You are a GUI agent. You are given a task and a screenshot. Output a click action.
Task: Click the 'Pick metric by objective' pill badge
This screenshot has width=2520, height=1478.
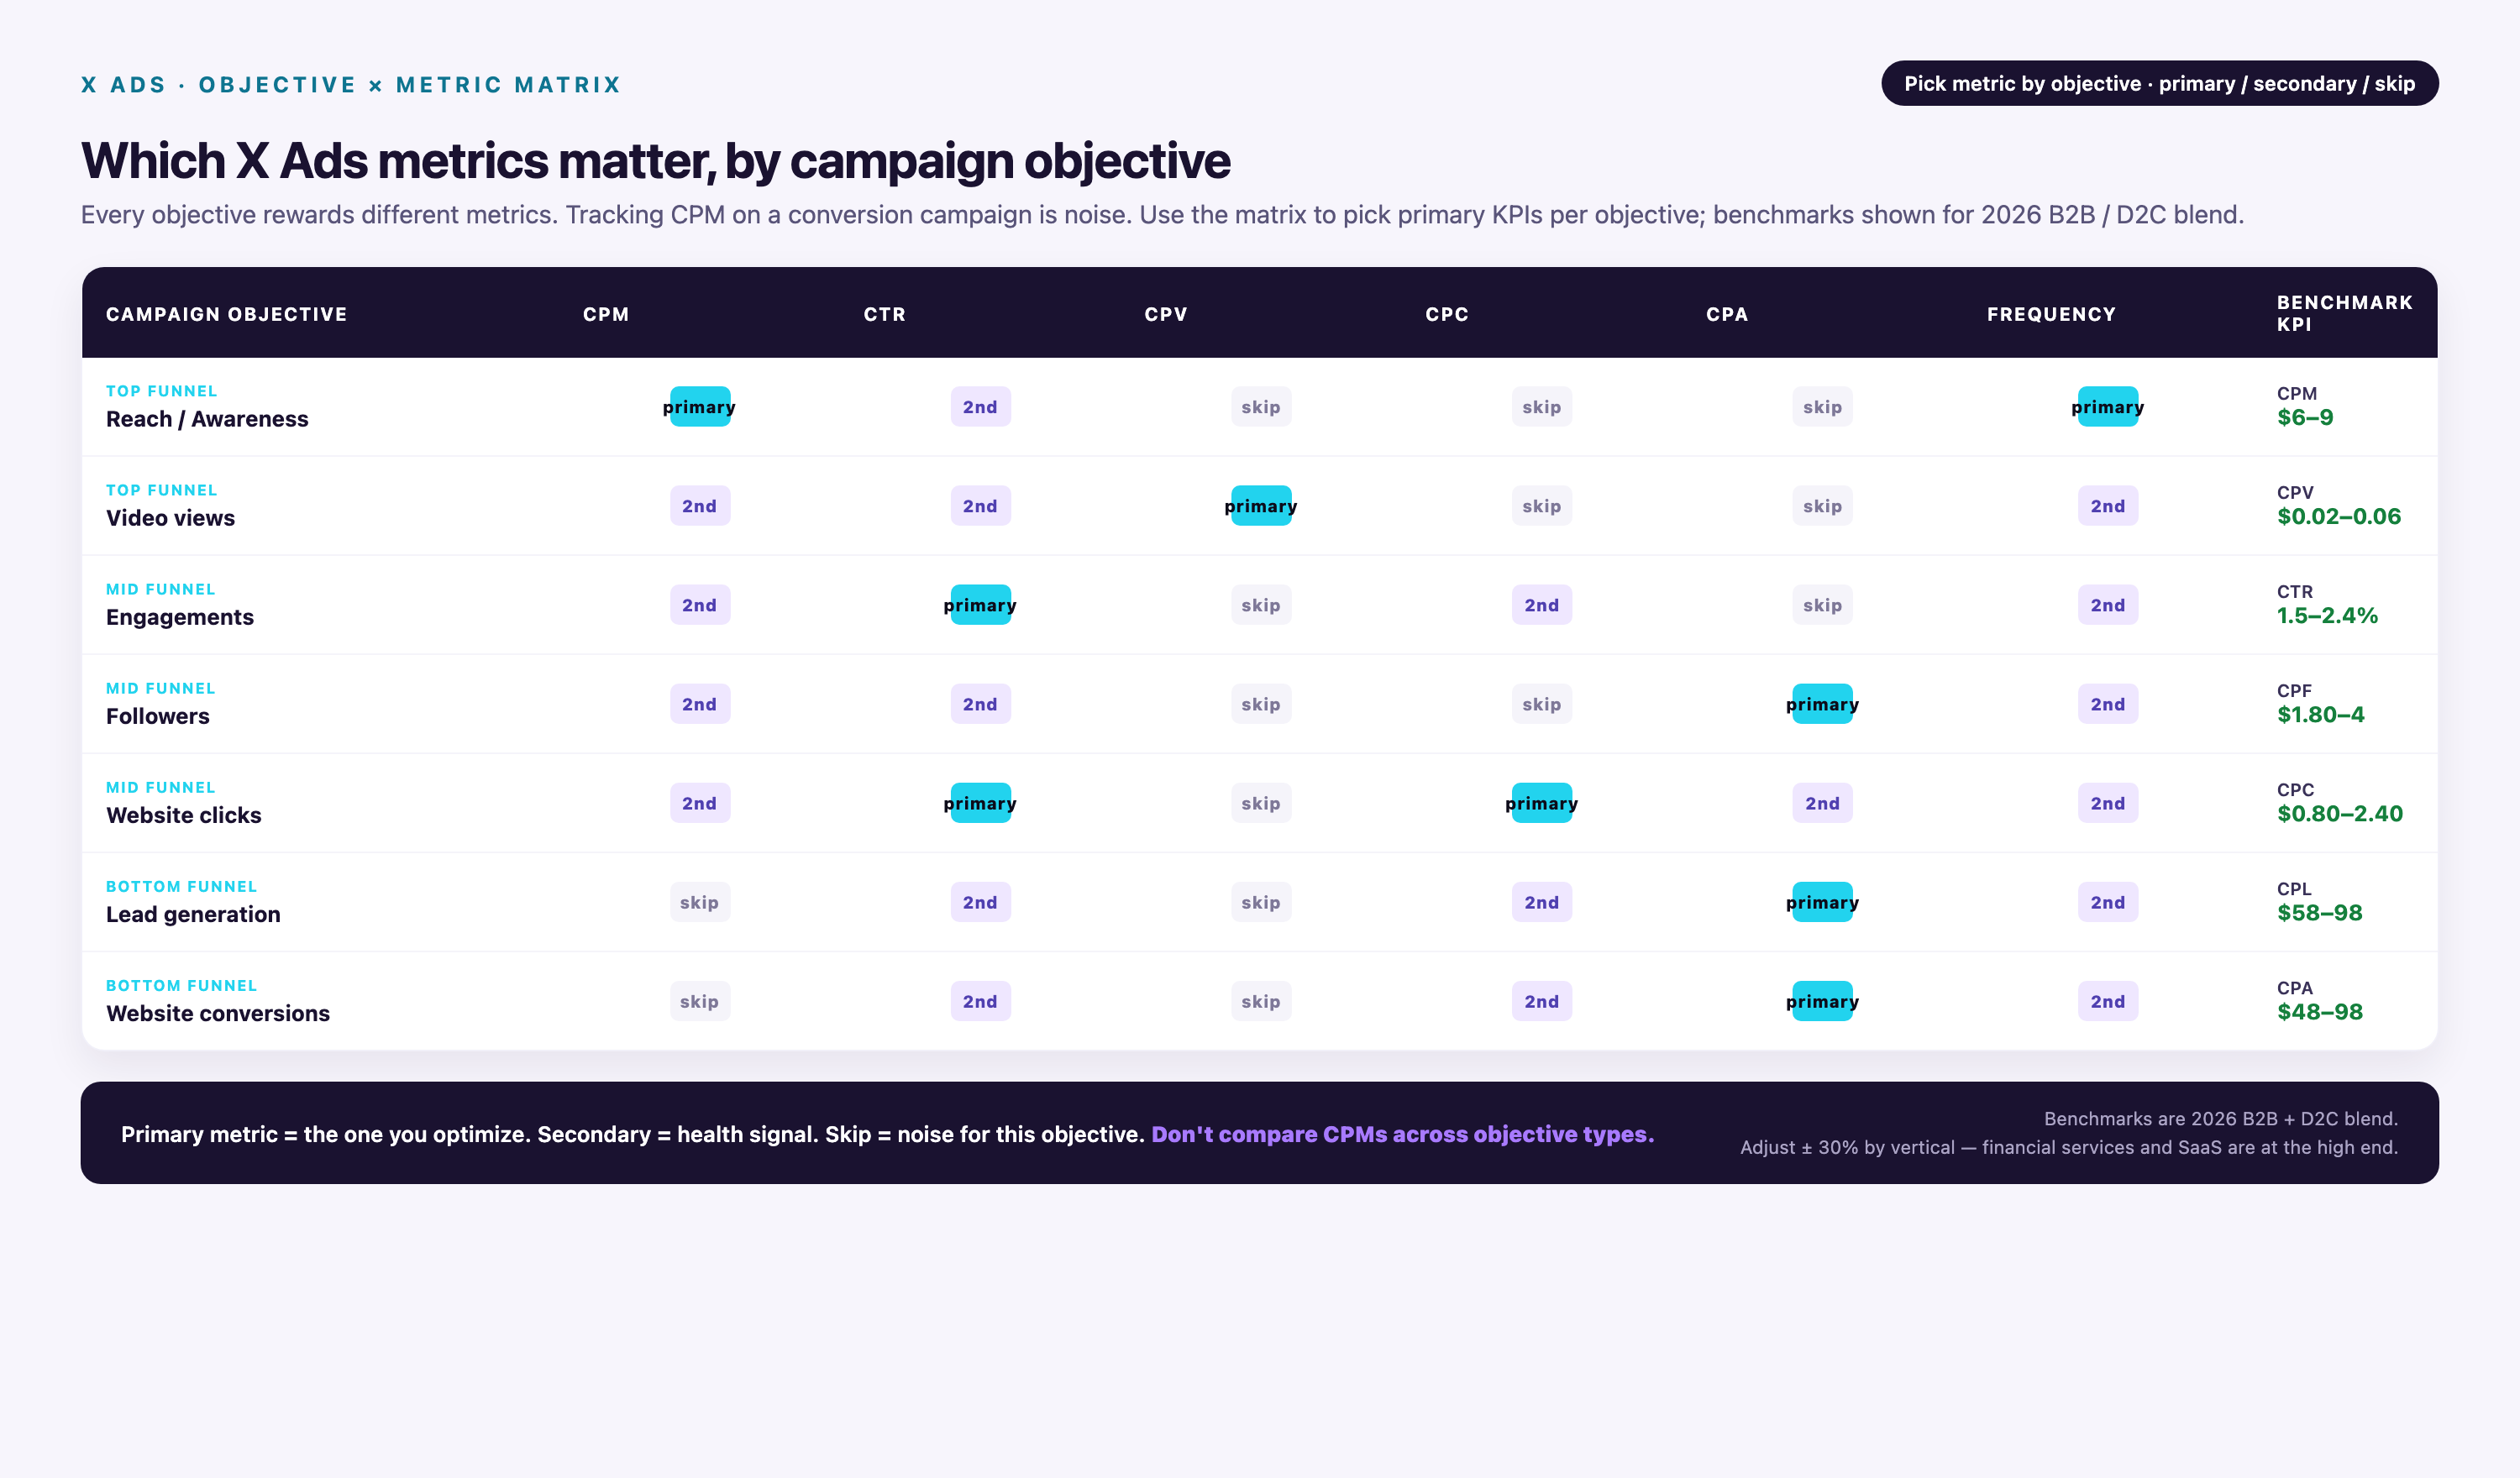click(x=2159, y=83)
